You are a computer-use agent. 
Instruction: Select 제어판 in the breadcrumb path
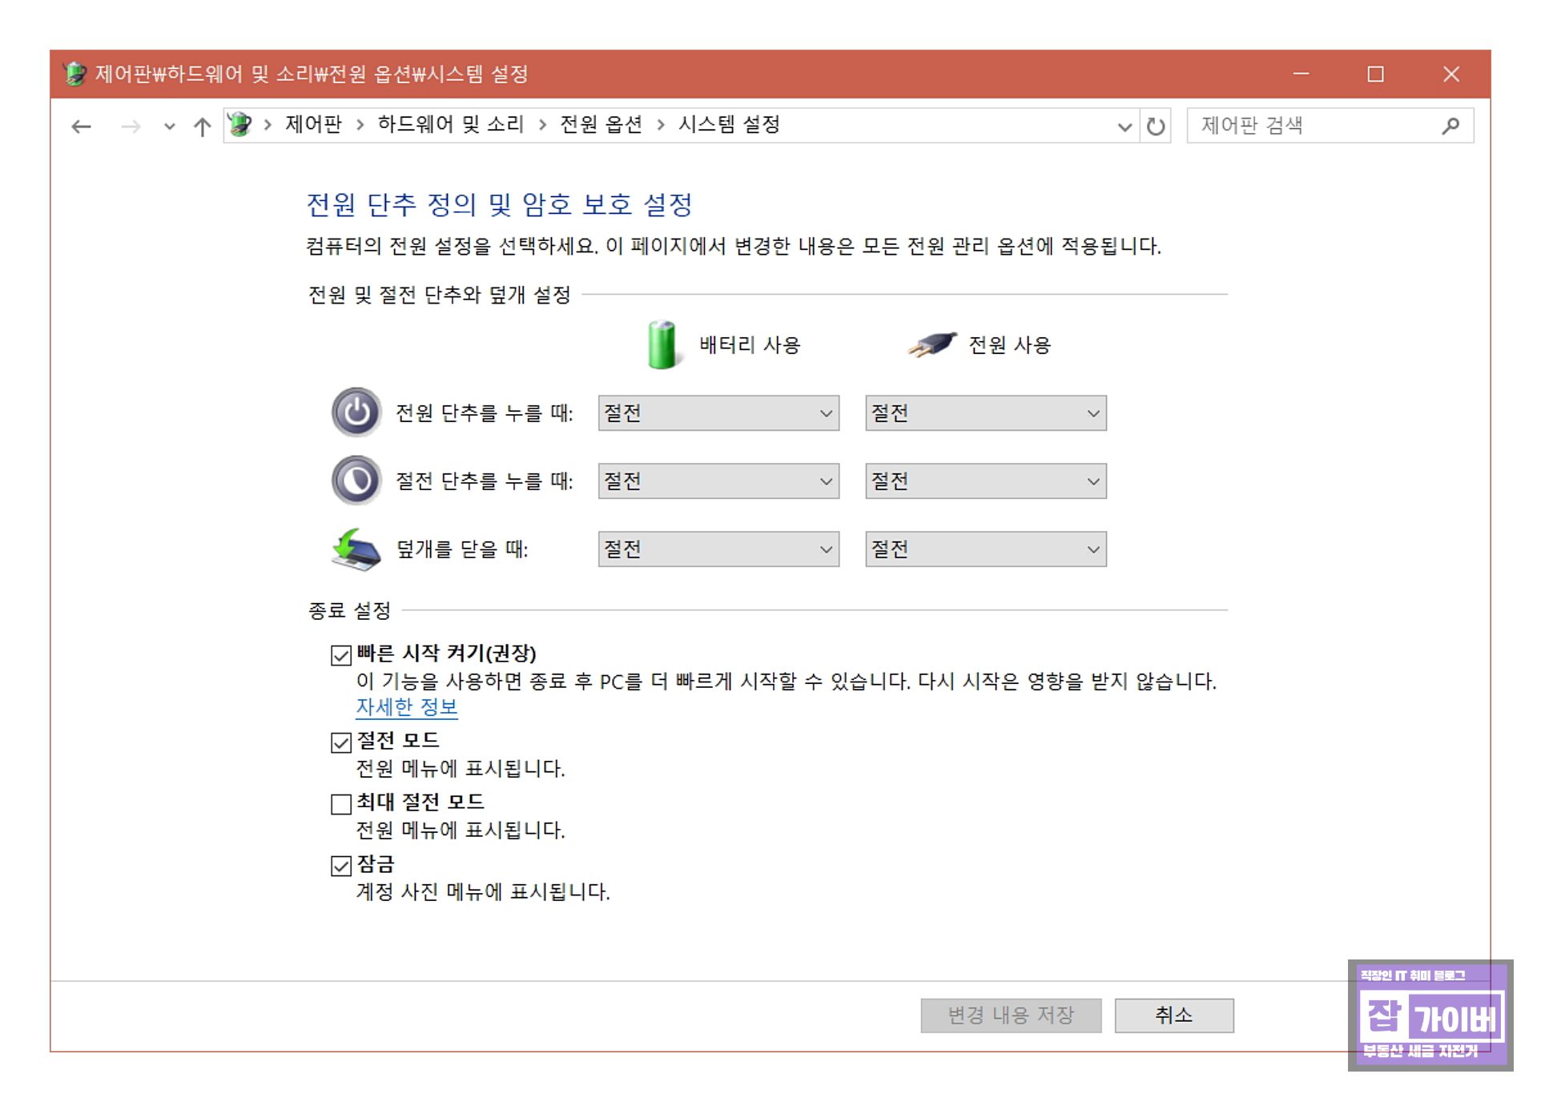tap(313, 125)
